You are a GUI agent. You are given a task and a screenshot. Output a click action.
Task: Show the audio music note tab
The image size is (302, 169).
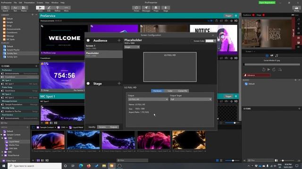click(277, 55)
